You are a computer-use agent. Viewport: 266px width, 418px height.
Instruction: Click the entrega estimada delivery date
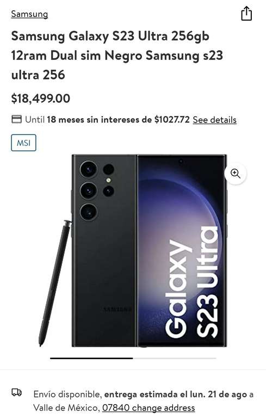(x=176, y=394)
